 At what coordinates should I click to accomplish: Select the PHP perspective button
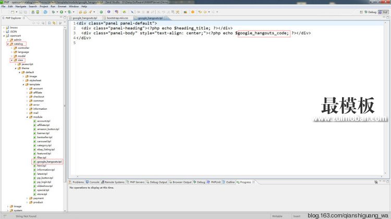pyautogui.click(x=385, y=11)
